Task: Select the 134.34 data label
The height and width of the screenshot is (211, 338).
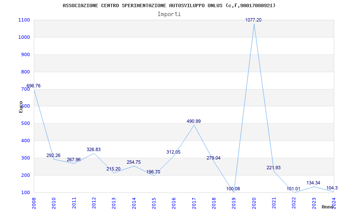Action: (313, 183)
